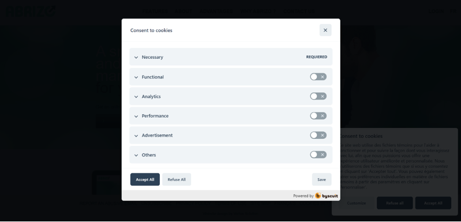Image resolution: width=461 pixels, height=222 pixels.
Task: Switch on the Others cookies toggle
Action: (x=318, y=155)
